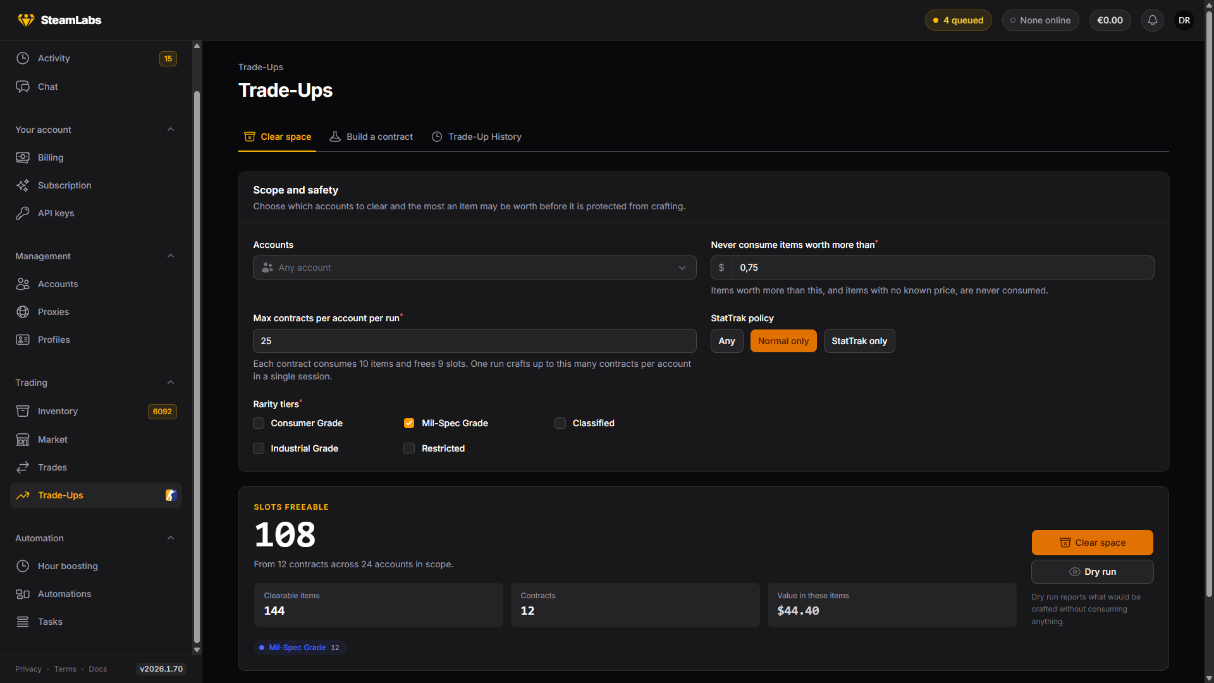The height and width of the screenshot is (683, 1214).
Task: Open the Privacy link in footer
Action: 28,669
